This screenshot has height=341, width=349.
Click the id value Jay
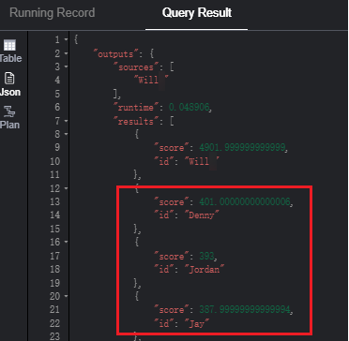pos(197,323)
